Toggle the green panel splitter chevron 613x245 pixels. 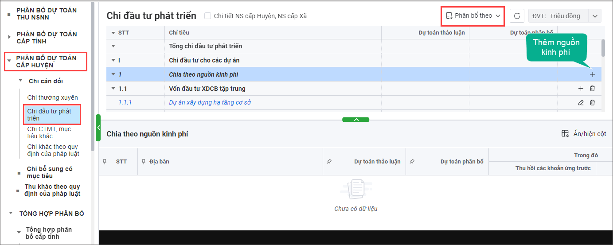pos(355,120)
